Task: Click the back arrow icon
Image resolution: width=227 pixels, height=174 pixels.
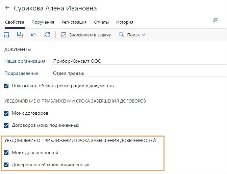Action: click(7, 7)
